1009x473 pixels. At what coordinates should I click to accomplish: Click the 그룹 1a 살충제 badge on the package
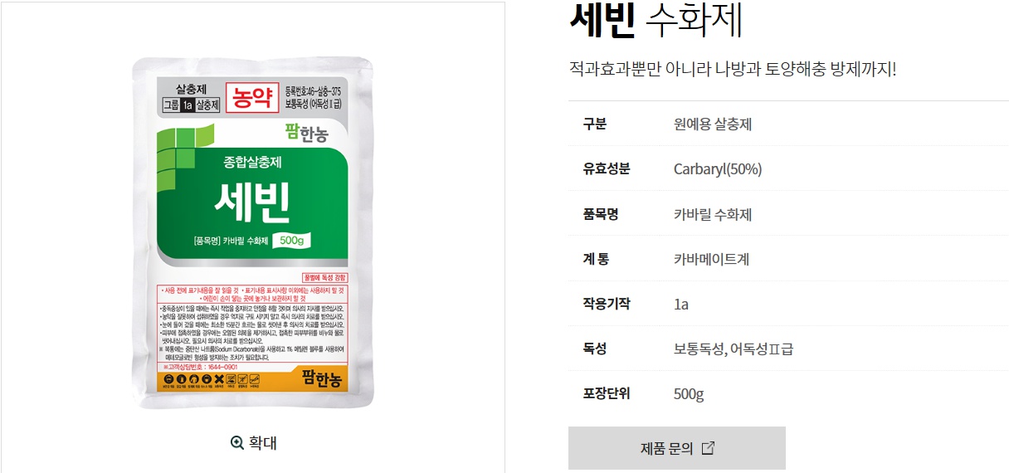[191, 105]
